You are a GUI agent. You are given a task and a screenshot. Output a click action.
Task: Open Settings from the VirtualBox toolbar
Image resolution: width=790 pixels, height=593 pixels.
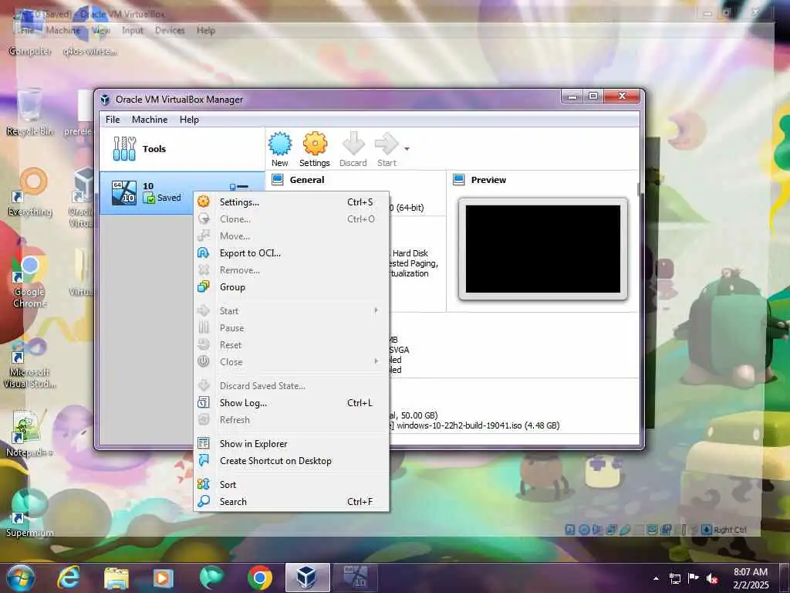[x=315, y=149]
